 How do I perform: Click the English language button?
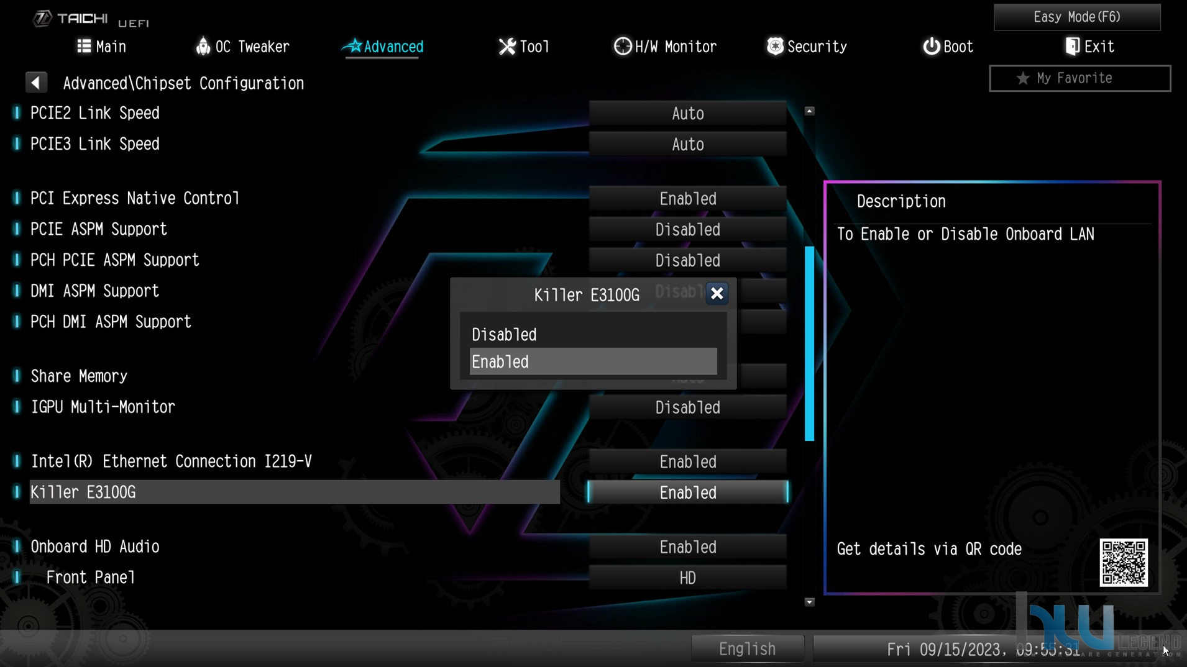point(747,649)
